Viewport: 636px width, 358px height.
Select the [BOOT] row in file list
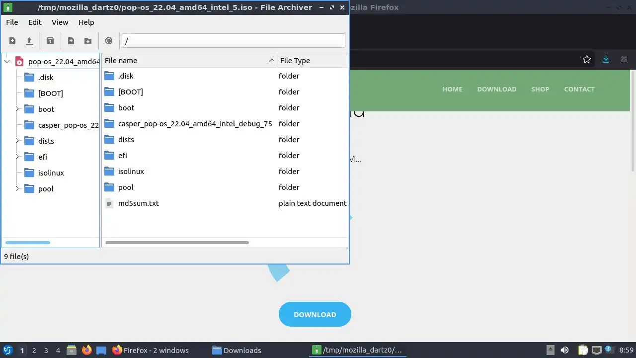pyautogui.click(x=225, y=92)
